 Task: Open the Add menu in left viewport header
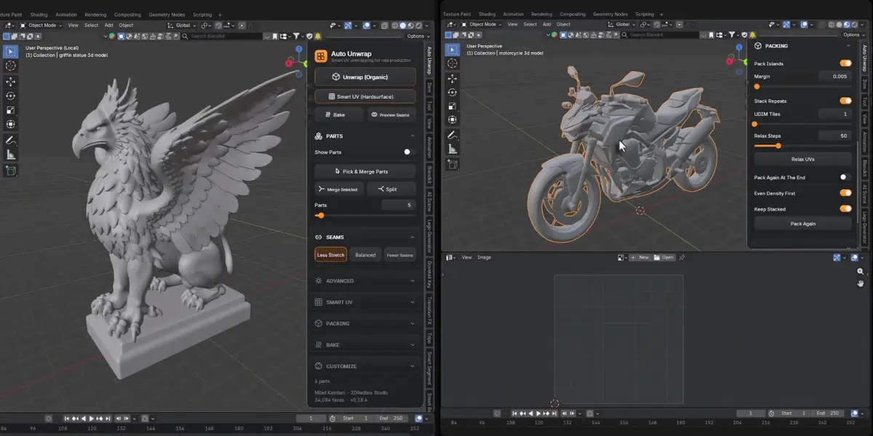tap(108, 25)
